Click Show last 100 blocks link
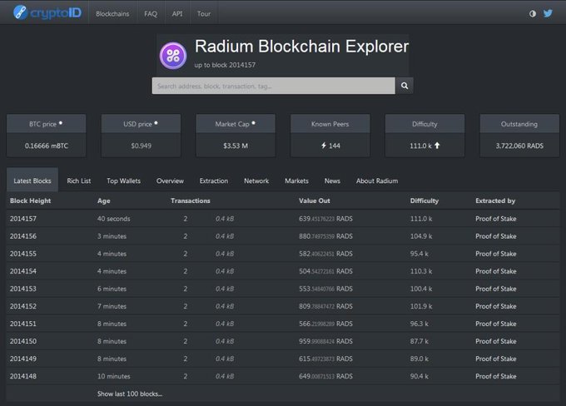This screenshot has width=566, height=406. (130, 394)
